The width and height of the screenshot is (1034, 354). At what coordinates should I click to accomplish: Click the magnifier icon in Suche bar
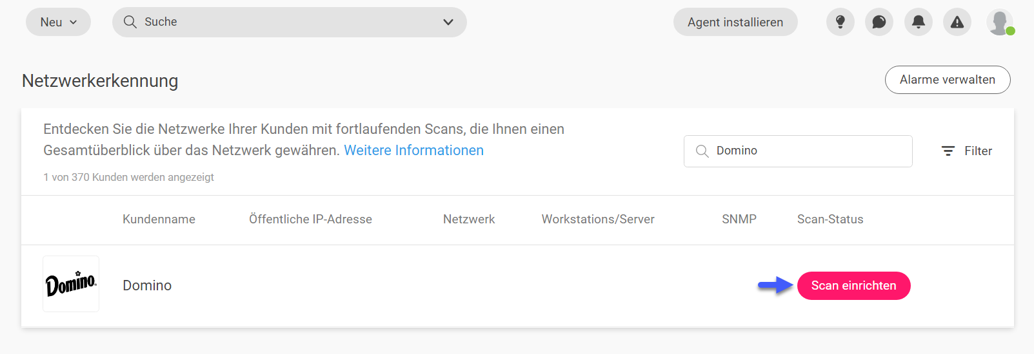coord(130,22)
